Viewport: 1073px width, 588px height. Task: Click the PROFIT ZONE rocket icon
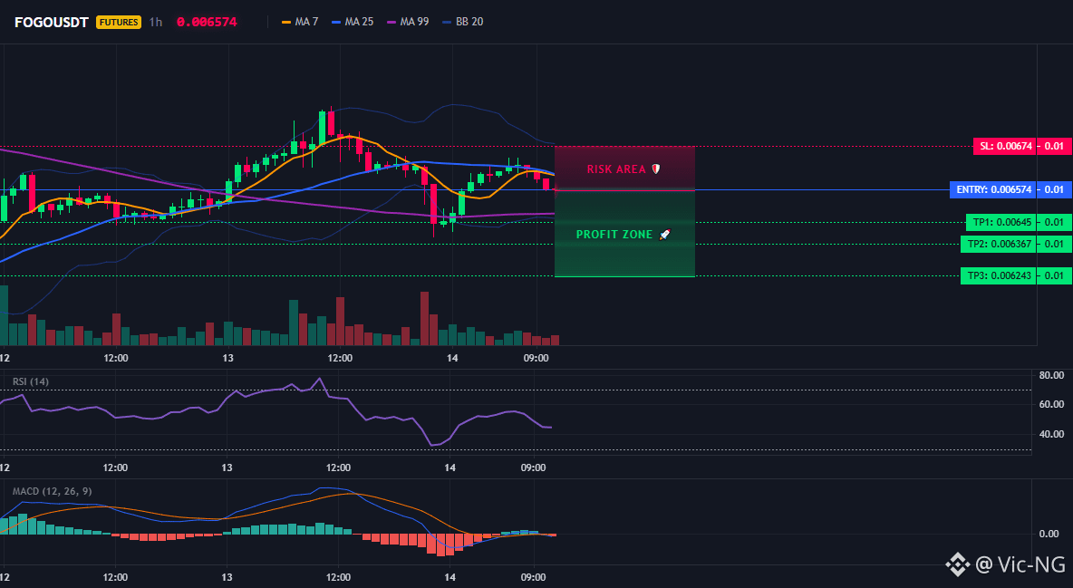(664, 234)
